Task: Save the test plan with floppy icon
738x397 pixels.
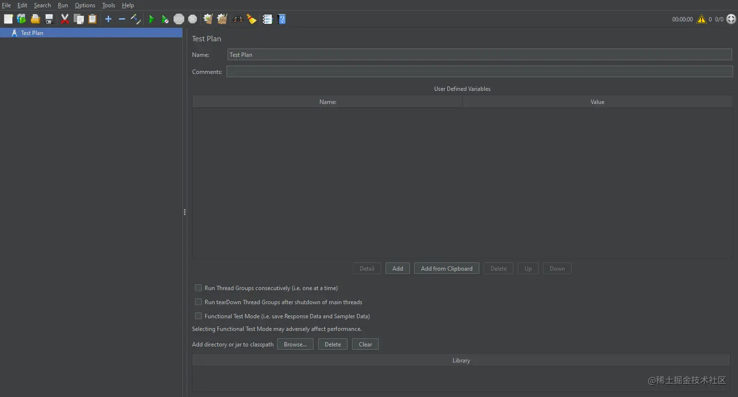Action: tap(49, 19)
